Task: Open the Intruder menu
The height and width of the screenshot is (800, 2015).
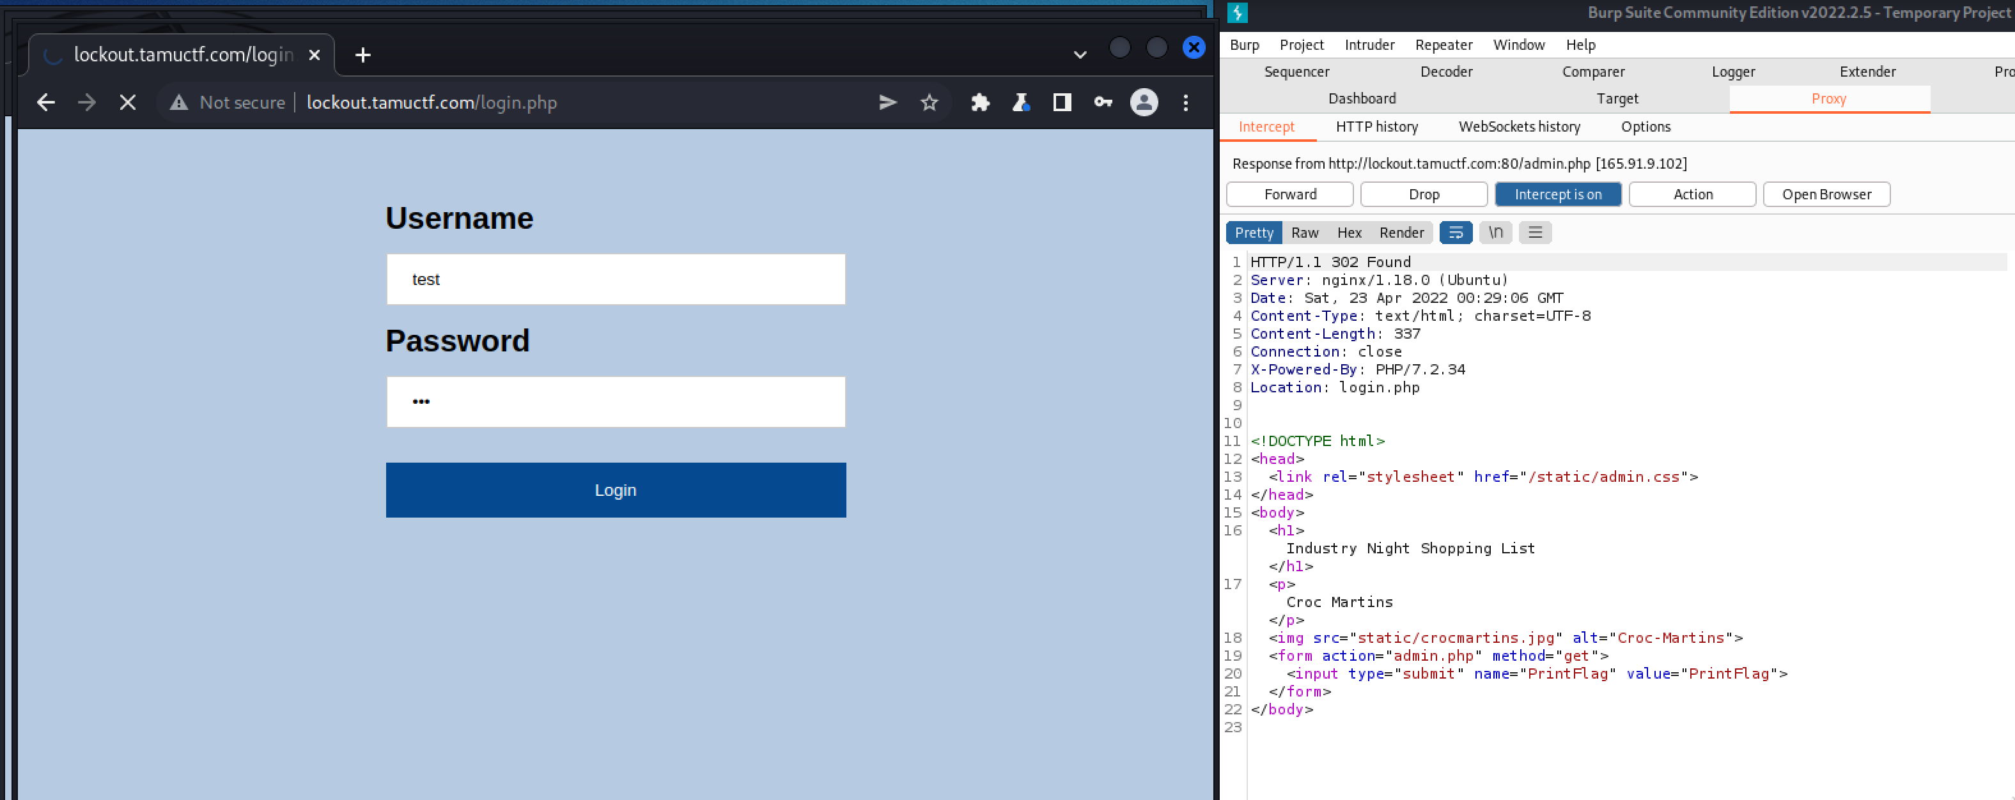Action: (x=1370, y=45)
